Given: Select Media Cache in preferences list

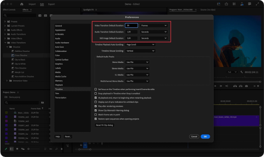Looking at the screenshot, I should (x=60, y=76).
